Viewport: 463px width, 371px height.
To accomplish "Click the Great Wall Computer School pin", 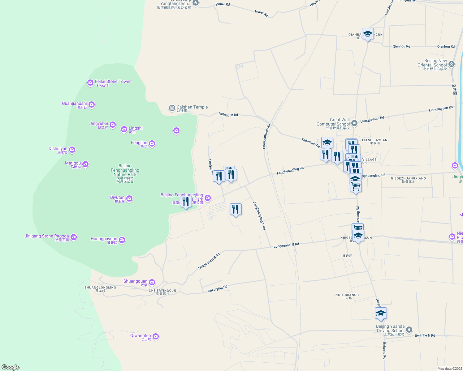I will coord(355,123).
